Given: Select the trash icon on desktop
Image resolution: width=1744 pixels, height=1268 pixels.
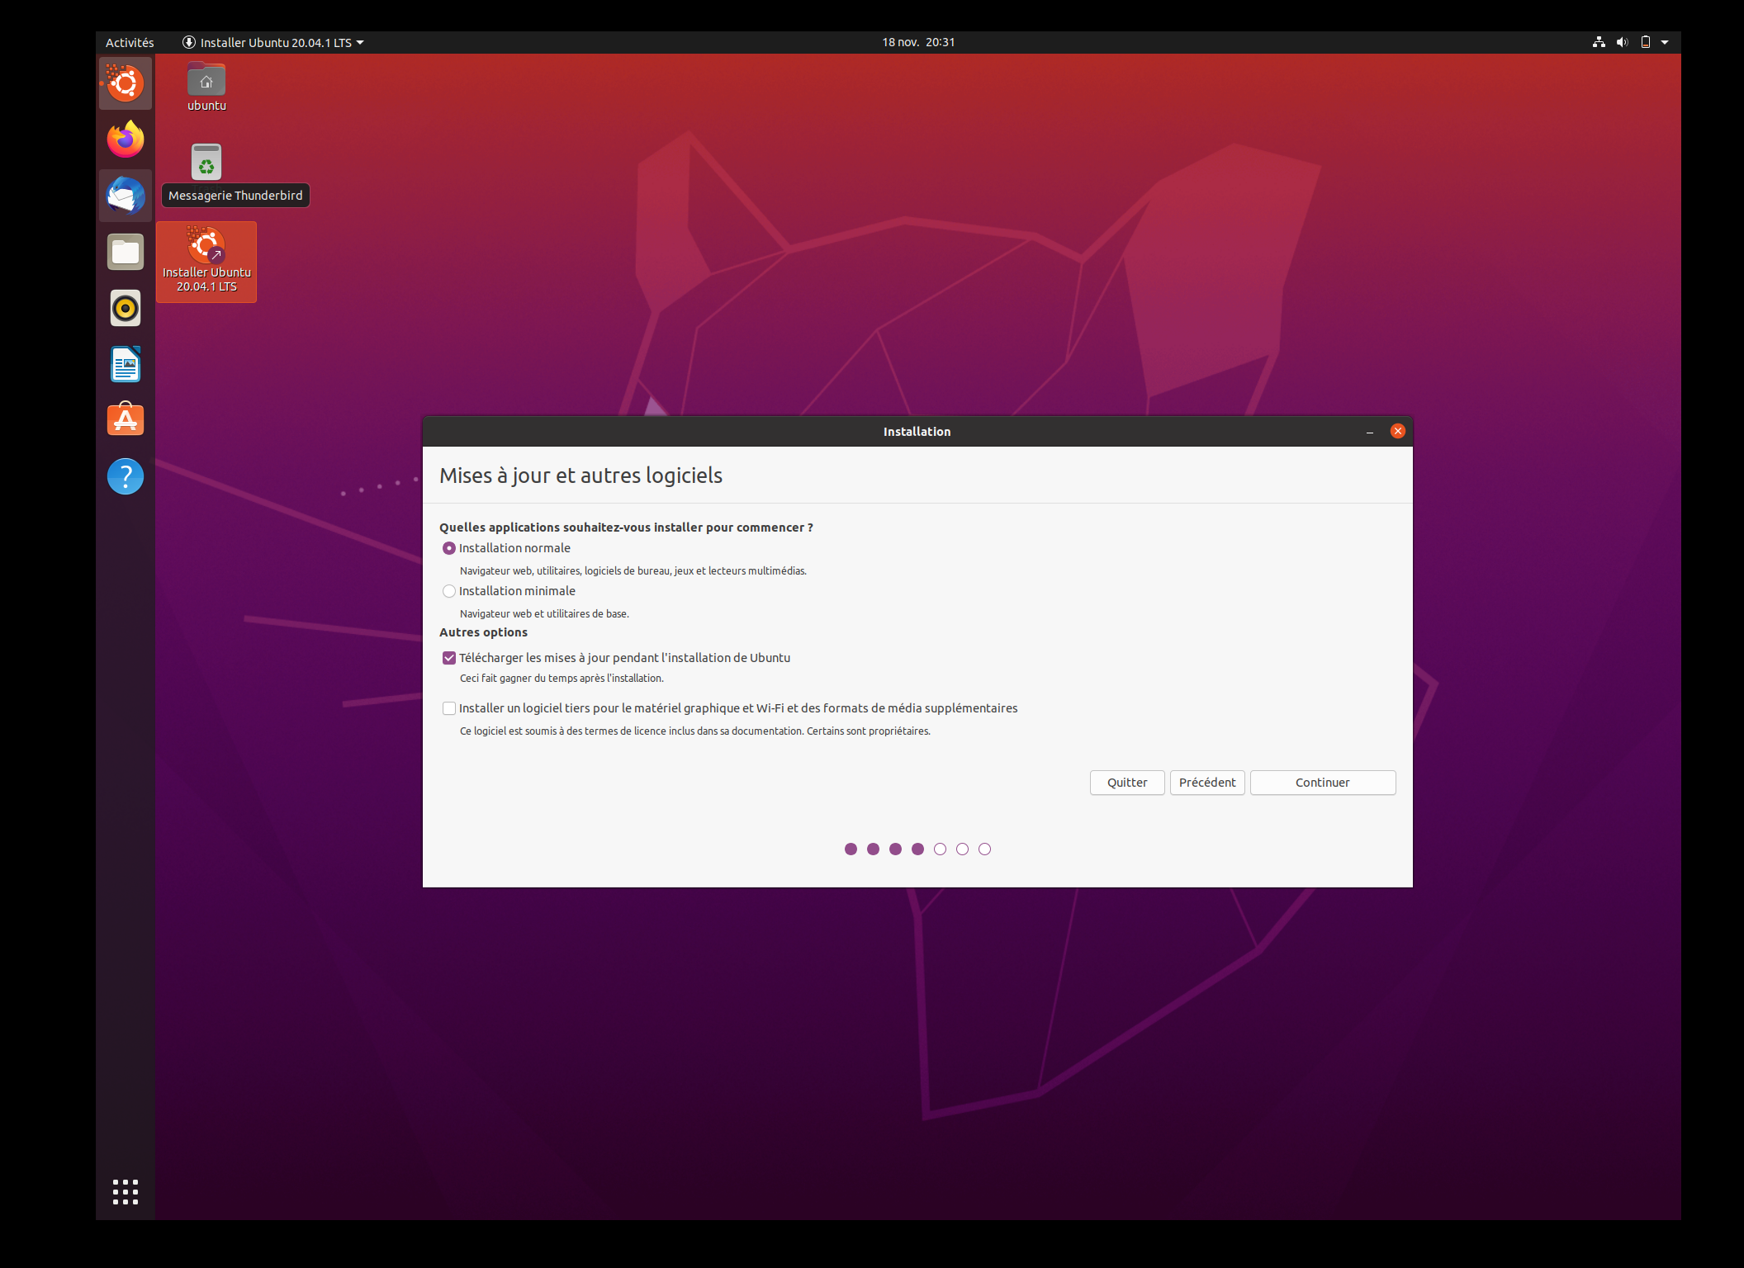Looking at the screenshot, I should pyautogui.click(x=206, y=162).
